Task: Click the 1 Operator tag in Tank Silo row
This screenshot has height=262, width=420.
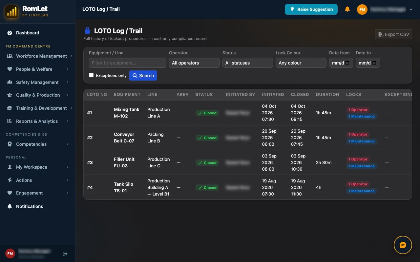Action: (358, 184)
